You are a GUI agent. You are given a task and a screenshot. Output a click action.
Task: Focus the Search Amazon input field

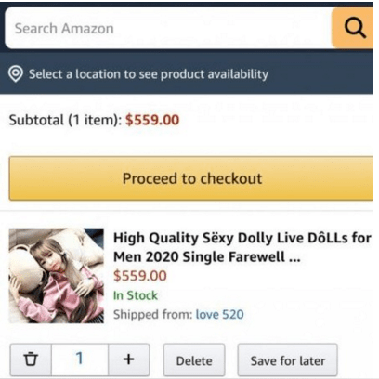(168, 28)
